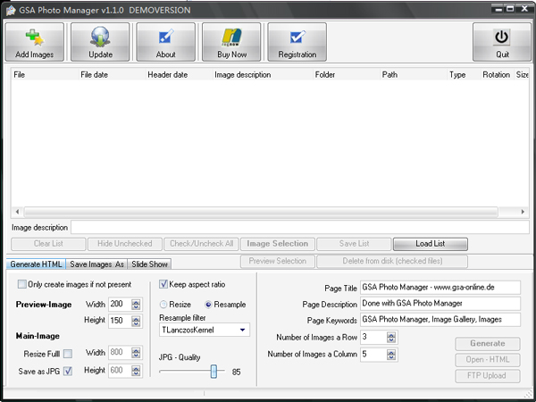
Task: Select the Resize radio button
Action: 163,305
